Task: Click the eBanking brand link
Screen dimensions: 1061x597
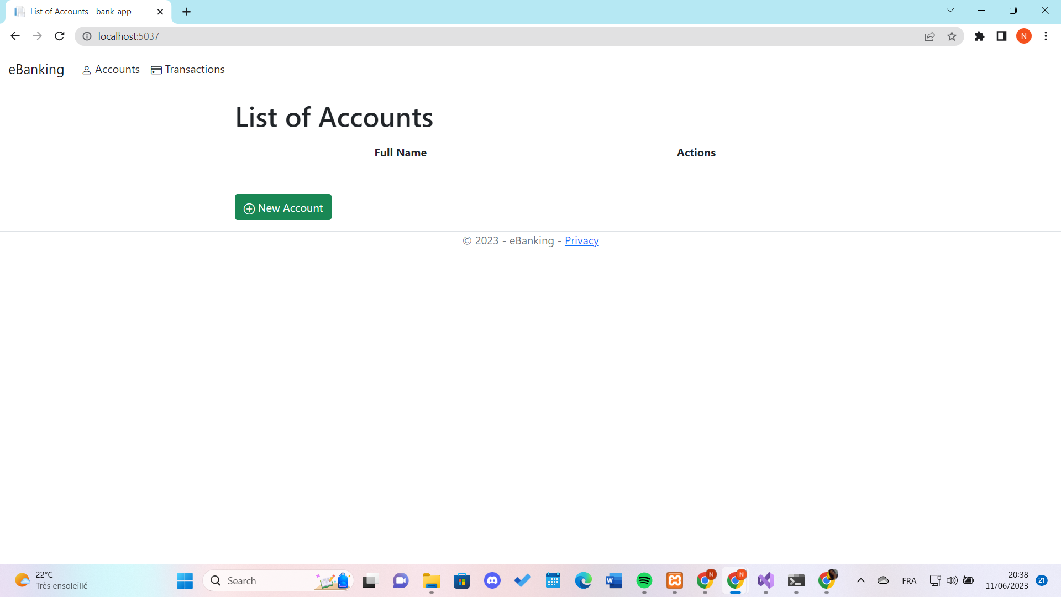Action: 36,70
